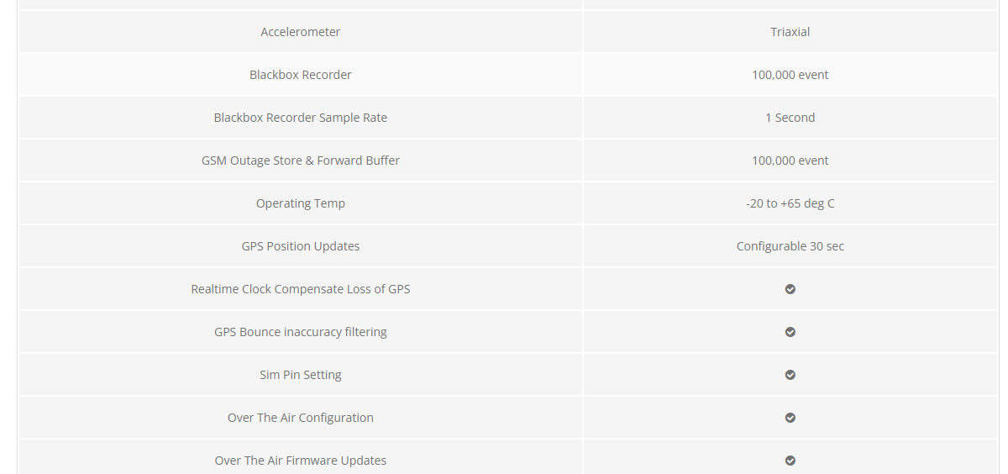
Task: Click the Sim Pin Setting checkmark icon
Action: (x=790, y=375)
